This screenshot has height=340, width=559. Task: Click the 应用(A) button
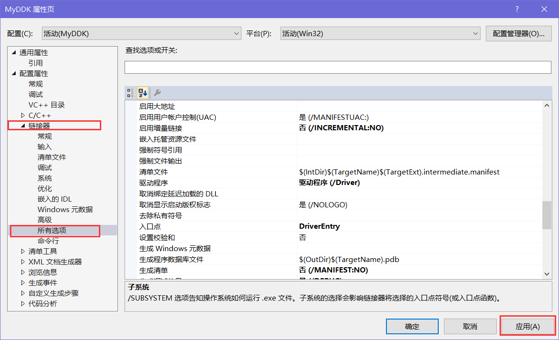point(528,326)
